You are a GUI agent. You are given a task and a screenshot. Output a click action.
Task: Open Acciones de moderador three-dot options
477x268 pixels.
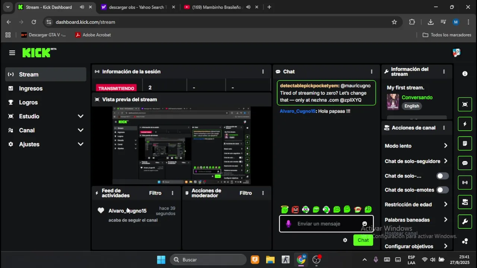(263, 193)
